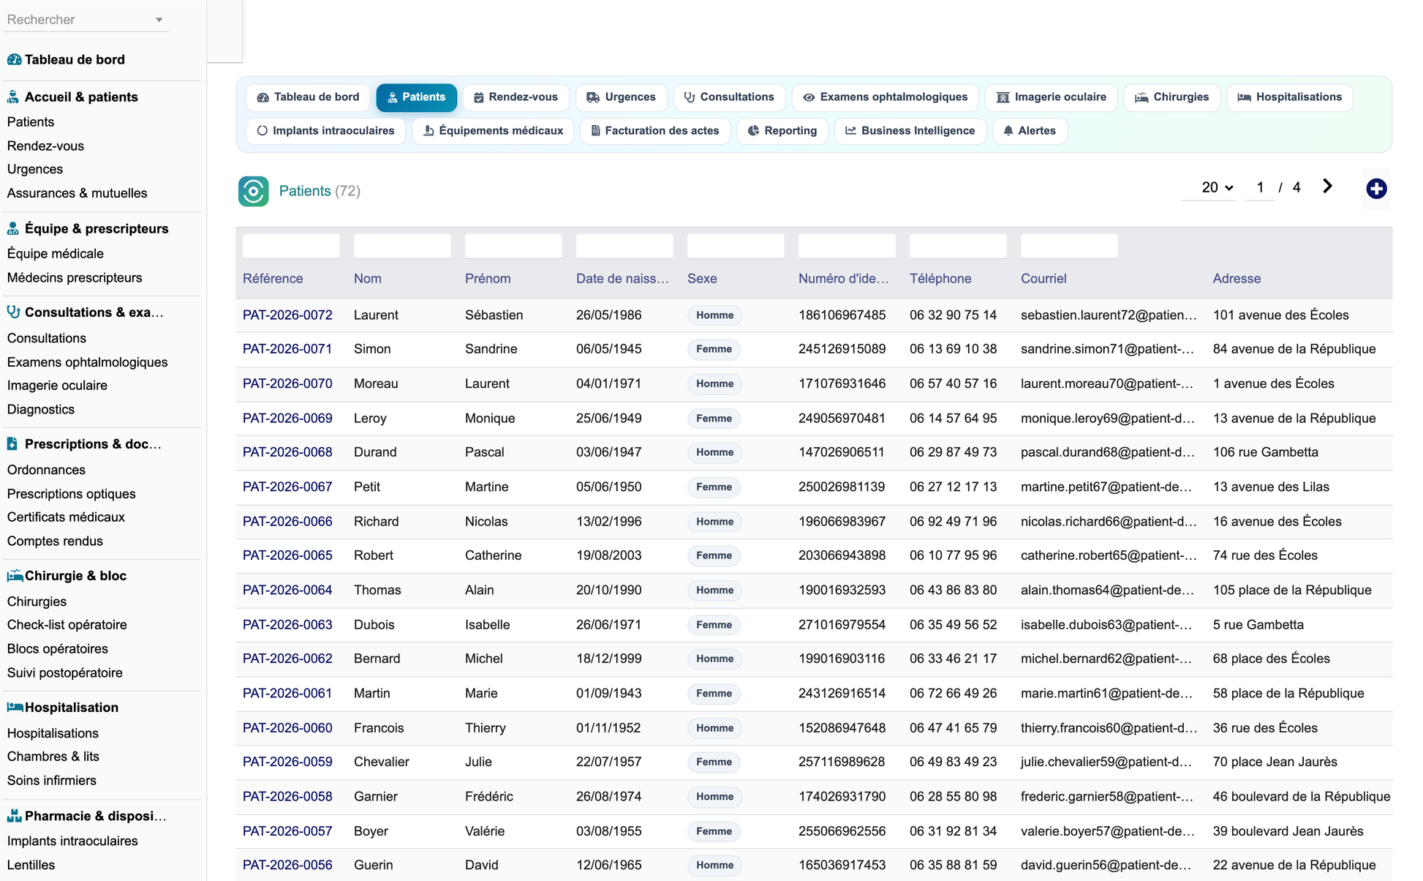Screen dimensions: 1423x881
Task: Click the Accueil & patients section icon
Action: pyautogui.click(x=13, y=97)
